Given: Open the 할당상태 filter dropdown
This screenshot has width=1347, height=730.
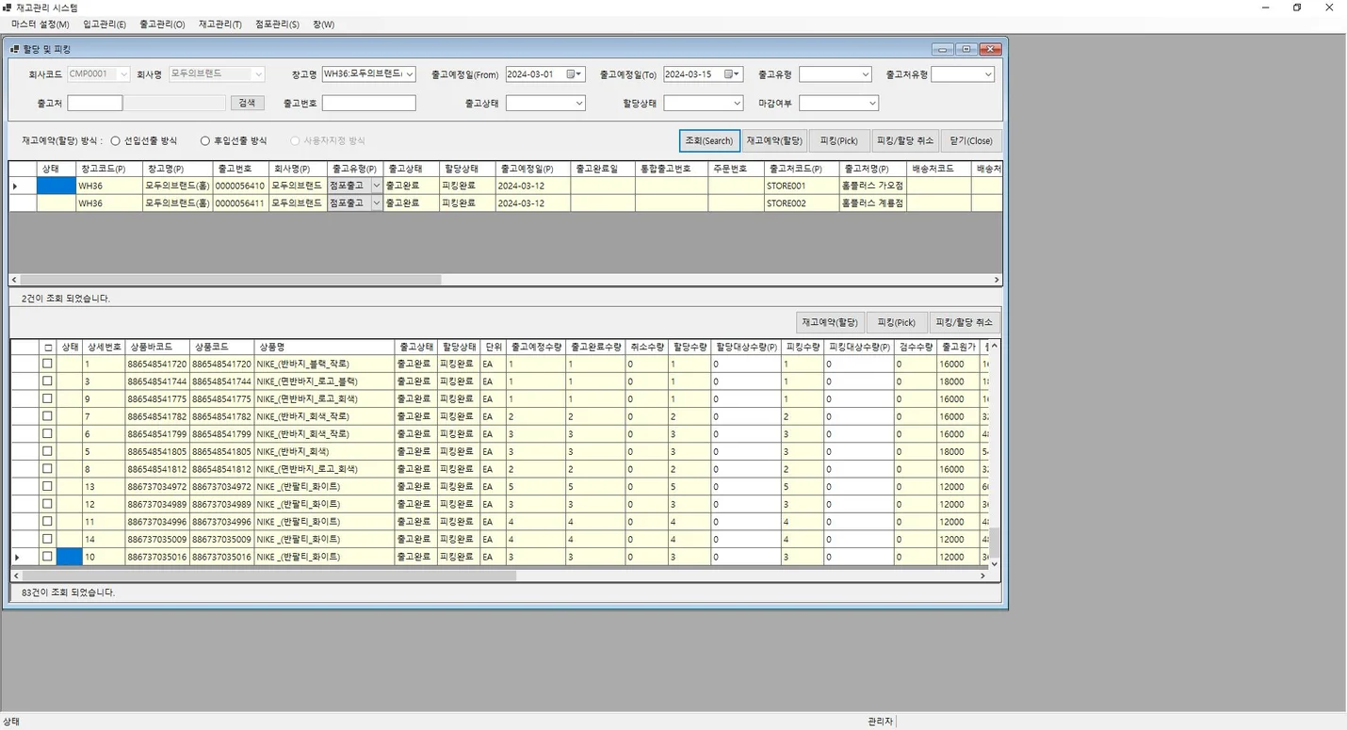Looking at the screenshot, I should [737, 104].
